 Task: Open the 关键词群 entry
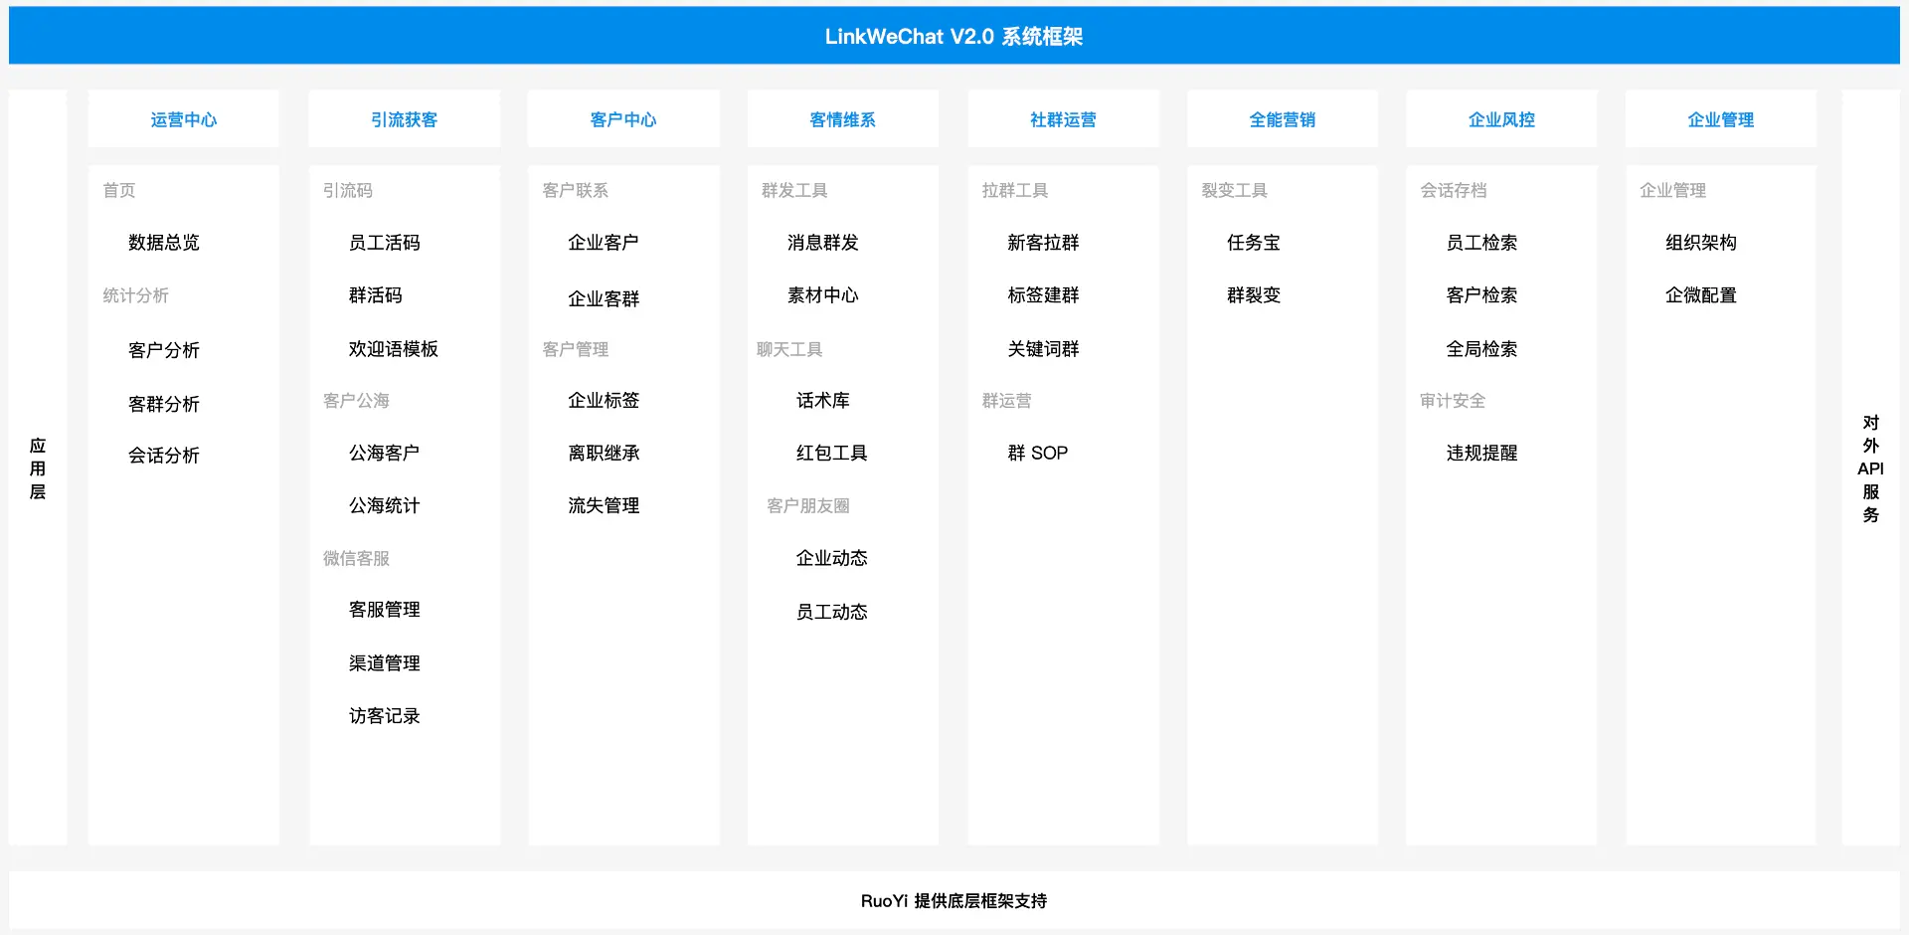(1043, 349)
